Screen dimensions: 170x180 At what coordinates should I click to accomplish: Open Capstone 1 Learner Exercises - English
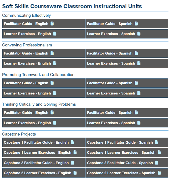pos(37,153)
